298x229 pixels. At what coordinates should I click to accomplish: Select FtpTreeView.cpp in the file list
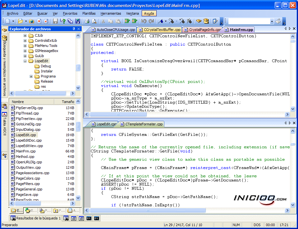(29, 119)
